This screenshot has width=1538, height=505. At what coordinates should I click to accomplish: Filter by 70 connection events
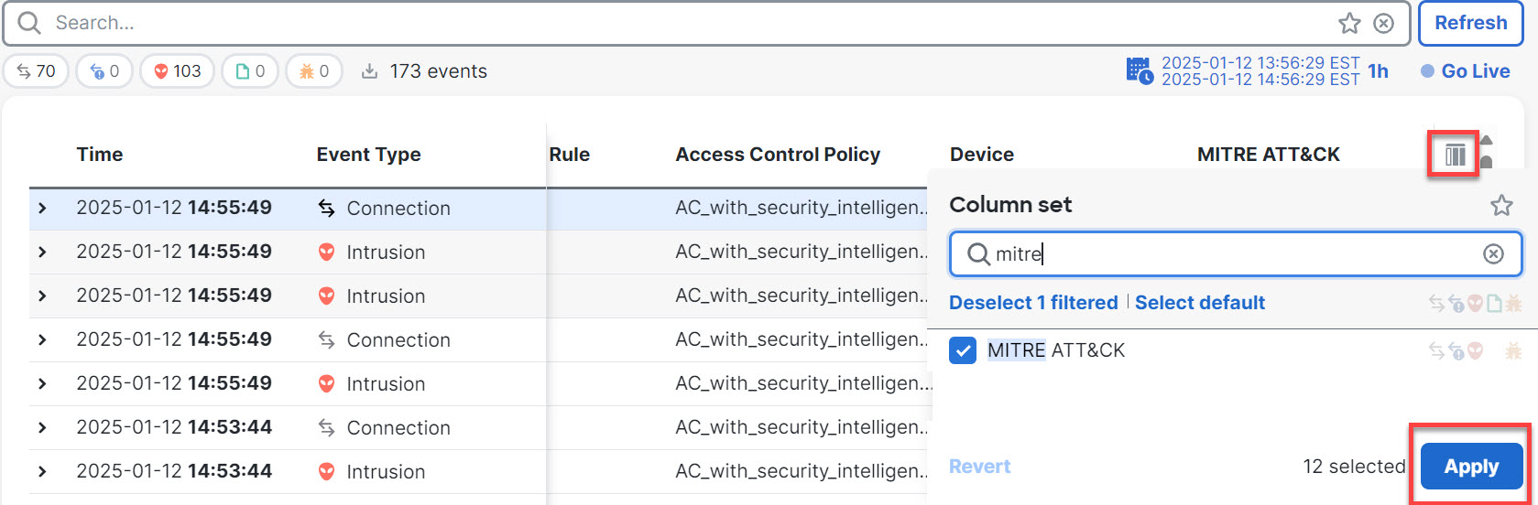[x=36, y=71]
